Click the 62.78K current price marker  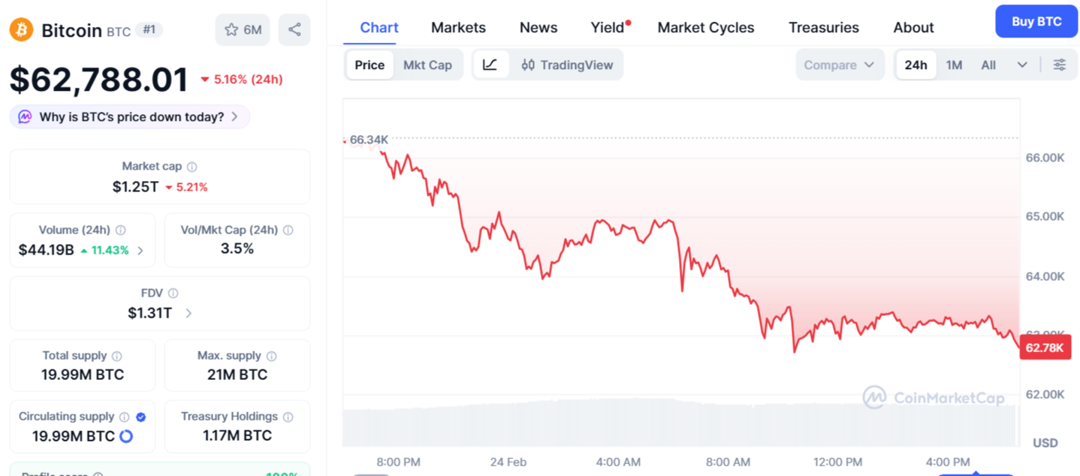[1044, 348]
